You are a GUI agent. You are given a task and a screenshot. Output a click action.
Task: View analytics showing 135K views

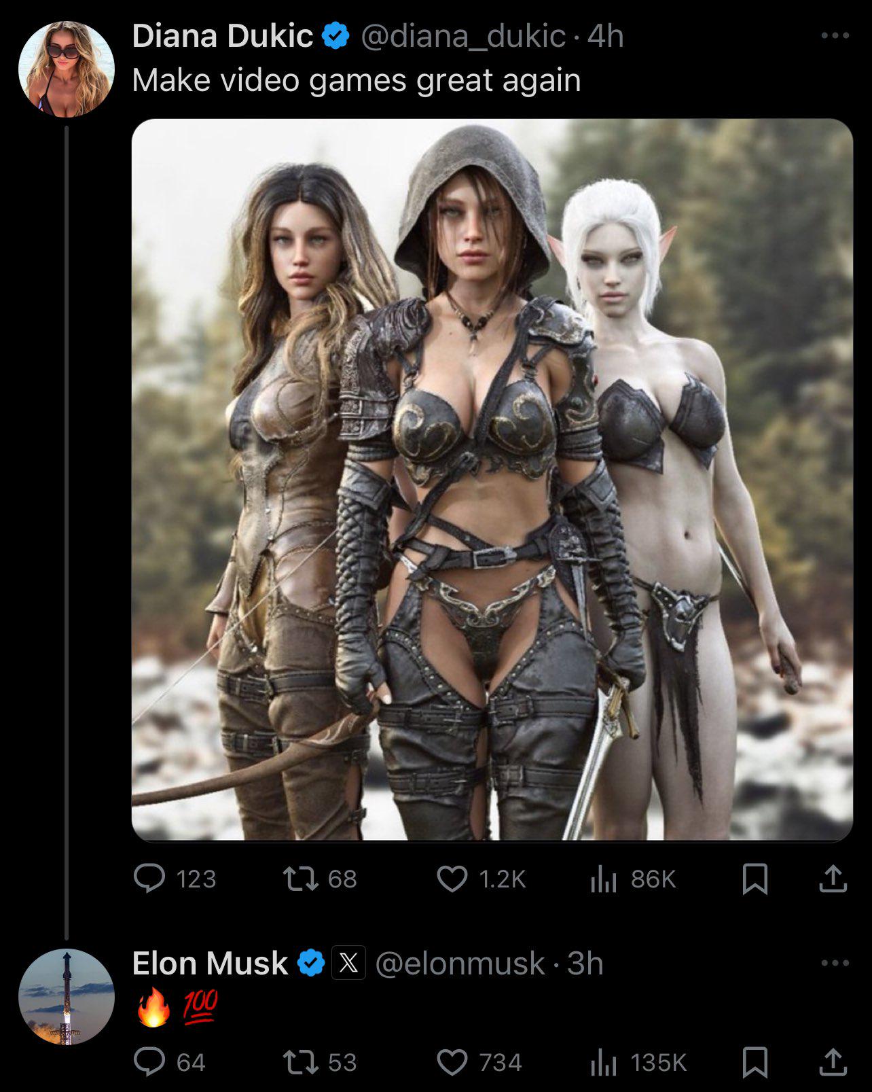tap(603, 1062)
